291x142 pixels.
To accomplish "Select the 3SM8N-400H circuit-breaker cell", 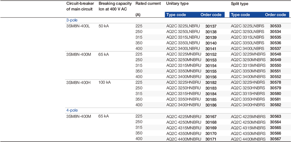I will [78, 82].
